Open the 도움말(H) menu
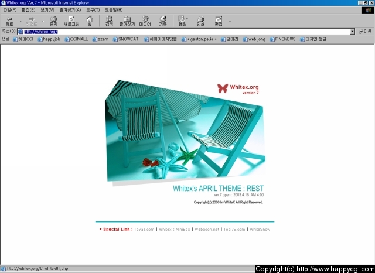Image resolution: width=375 pixels, height=273 pixels. point(114,10)
